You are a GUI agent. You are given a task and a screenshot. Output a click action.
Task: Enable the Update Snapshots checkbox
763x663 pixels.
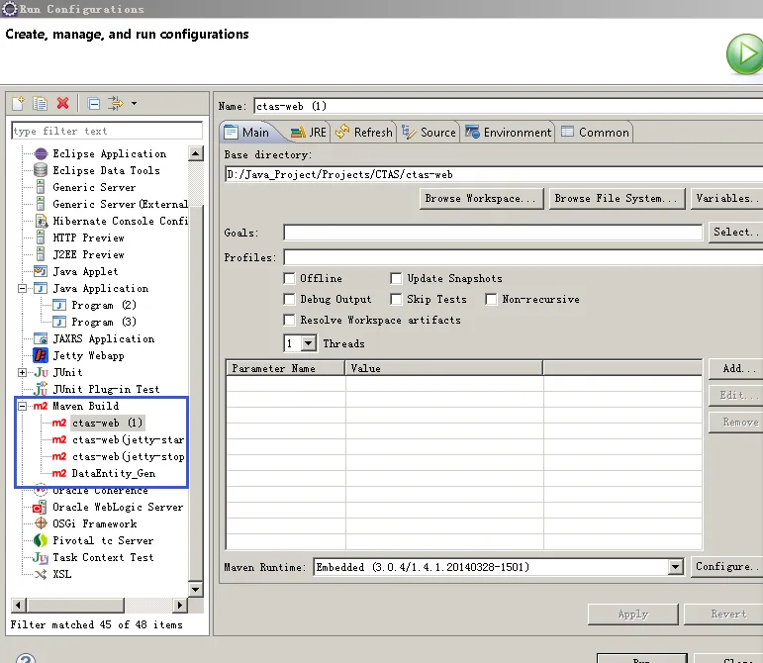tap(396, 278)
